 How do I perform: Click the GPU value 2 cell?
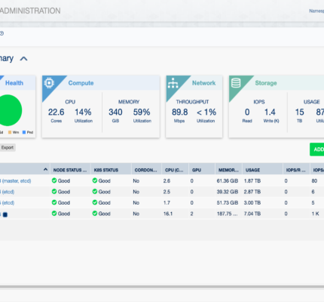point(191,214)
